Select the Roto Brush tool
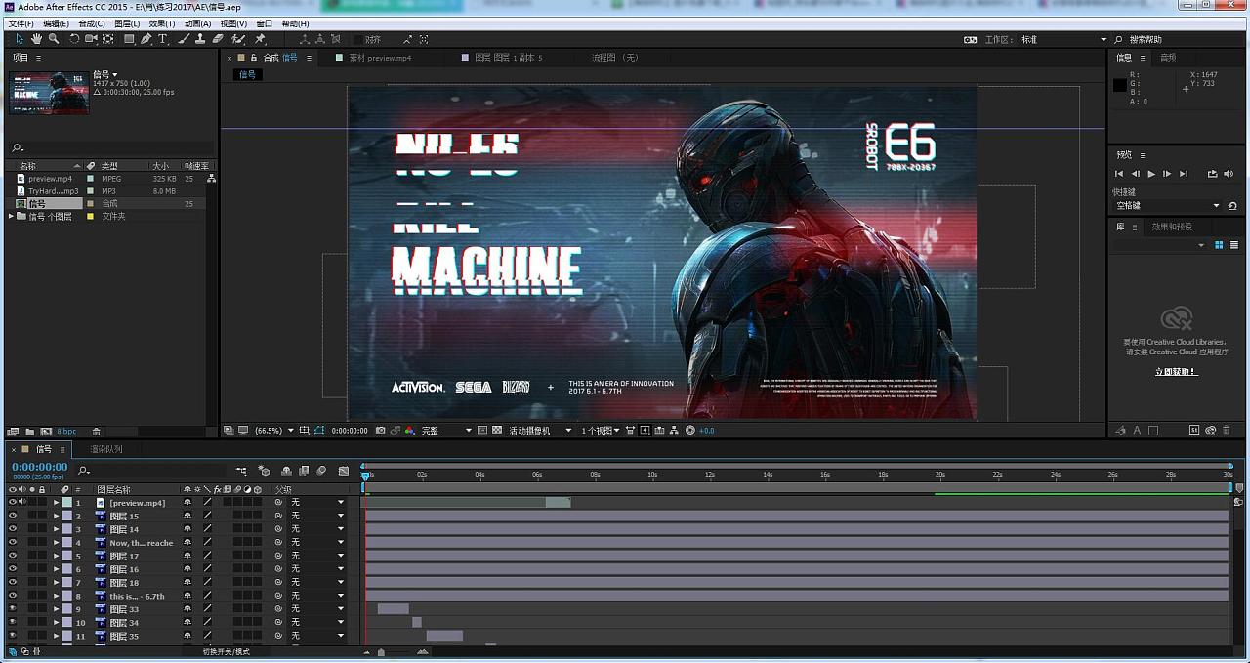This screenshot has width=1250, height=663. 239,39
